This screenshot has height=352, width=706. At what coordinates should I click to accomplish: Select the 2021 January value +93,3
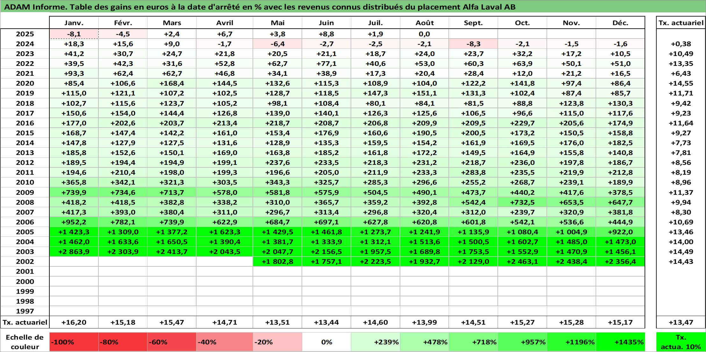[x=74, y=74]
